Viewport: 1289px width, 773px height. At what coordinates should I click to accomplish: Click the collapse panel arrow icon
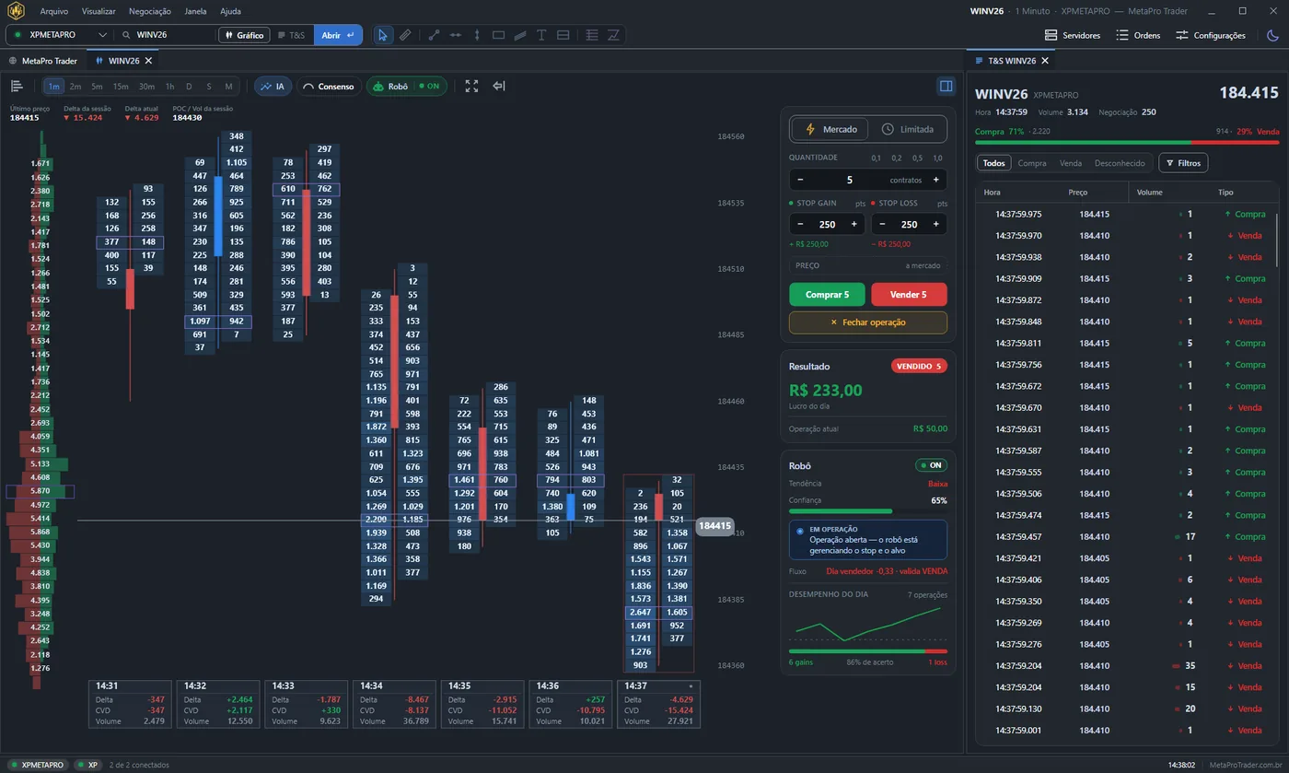coord(499,86)
